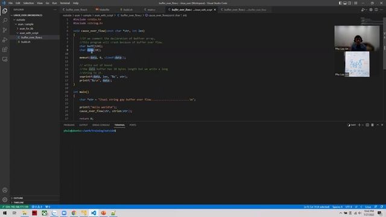
Task: Toggle bottom panel layout icon in title bar
Action: coord(345,3)
